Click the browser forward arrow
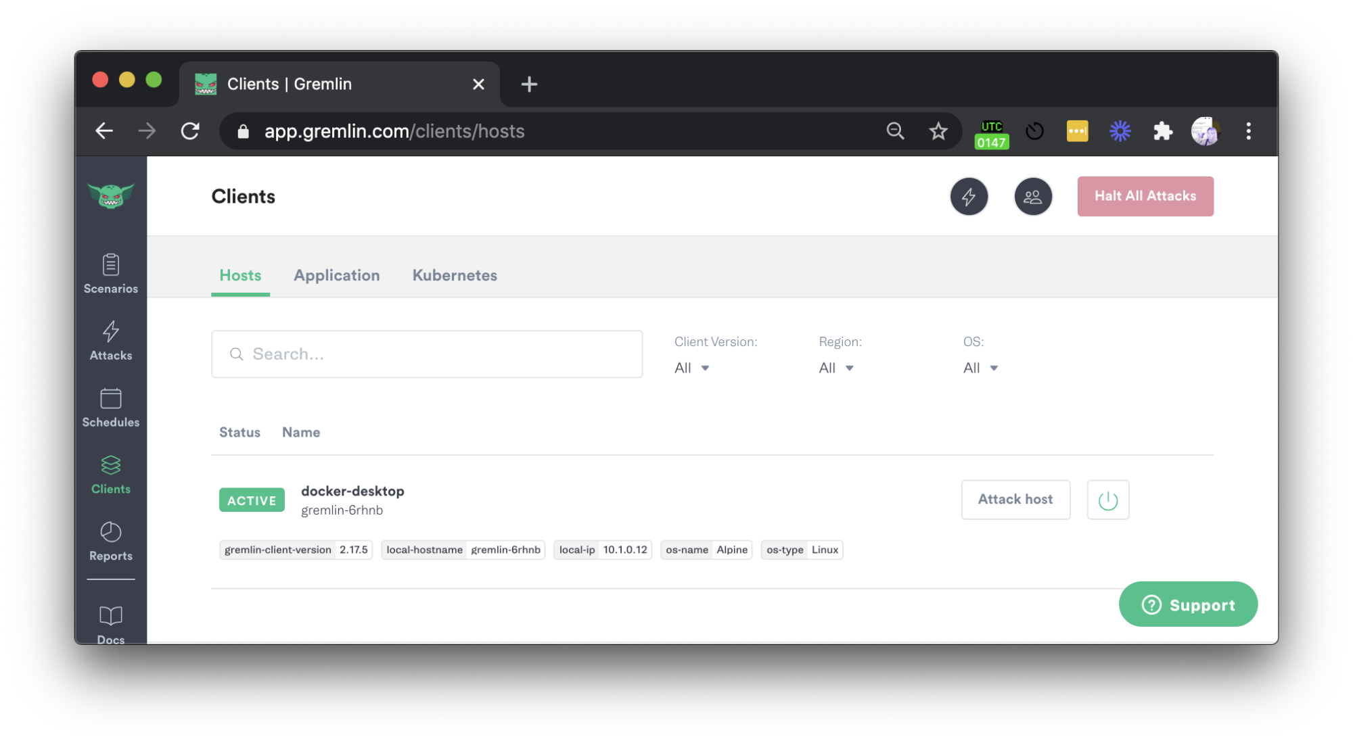Image resolution: width=1353 pixels, height=743 pixels. [x=147, y=131]
